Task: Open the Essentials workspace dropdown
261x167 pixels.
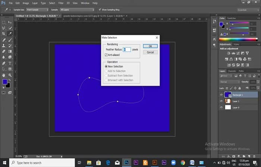Action: point(248,10)
